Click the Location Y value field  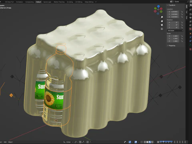[x=173, y=14]
